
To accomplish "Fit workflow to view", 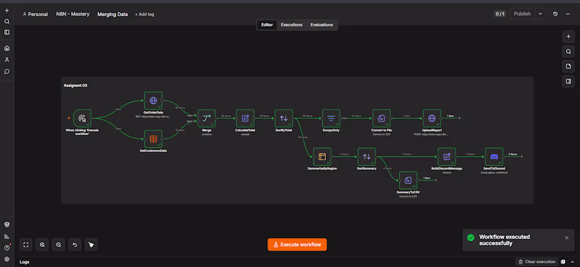I will pos(26,244).
